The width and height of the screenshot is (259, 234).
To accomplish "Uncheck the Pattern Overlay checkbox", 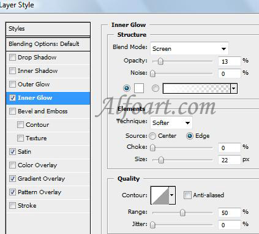I will pyautogui.click(x=12, y=192).
